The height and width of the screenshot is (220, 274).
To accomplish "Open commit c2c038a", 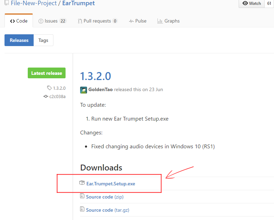I will click(x=58, y=97).
